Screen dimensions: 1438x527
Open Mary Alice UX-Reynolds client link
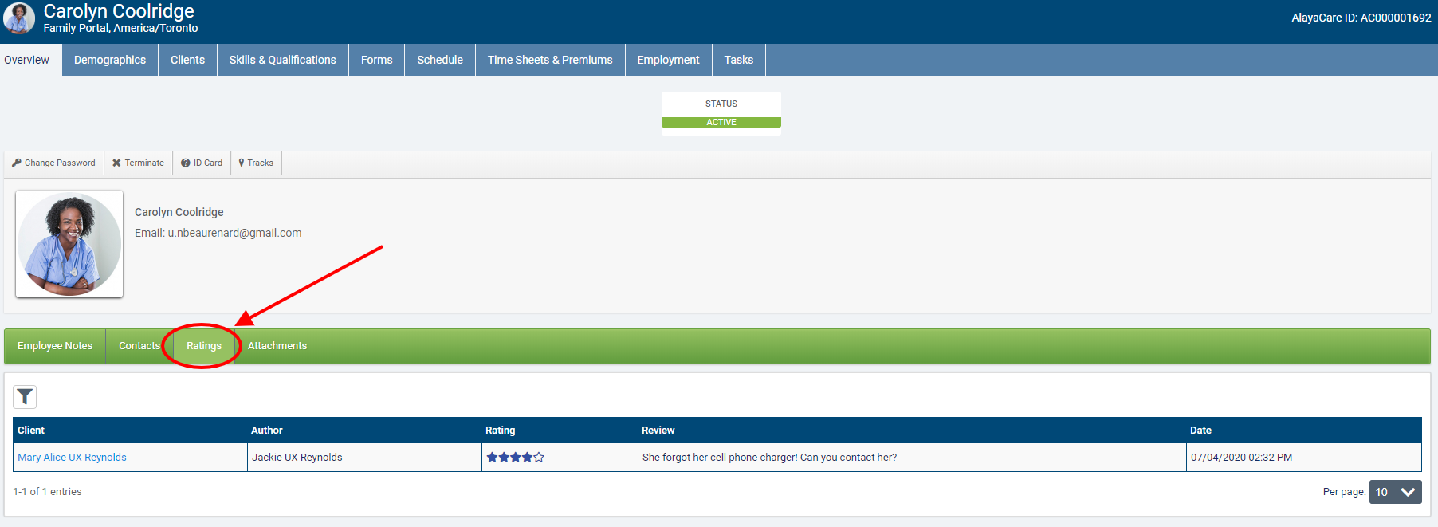coord(72,457)
